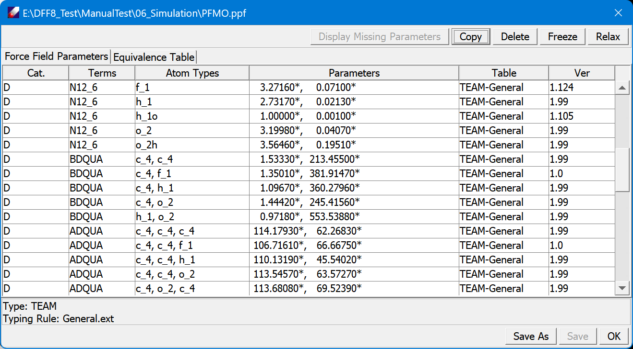Click the Relax button
This screenshot has width=633, height=349.
608,36
